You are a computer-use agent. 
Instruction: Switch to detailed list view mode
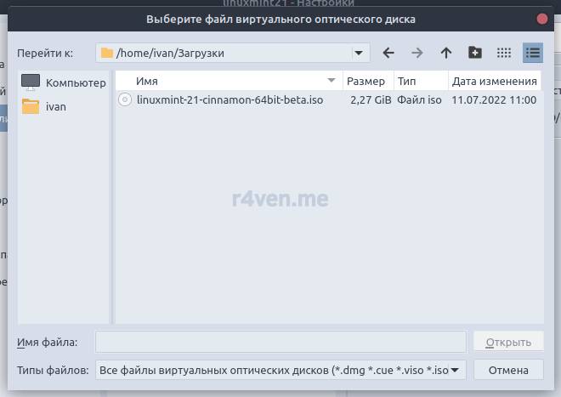coord(533,53)
